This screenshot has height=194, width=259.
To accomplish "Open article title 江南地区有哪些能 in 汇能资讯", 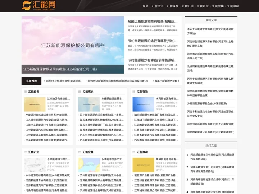I will pos(59,99).
